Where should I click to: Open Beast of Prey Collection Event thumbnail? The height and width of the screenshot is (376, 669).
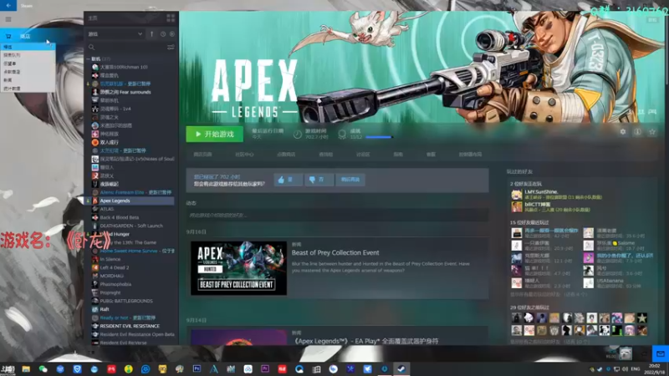click(x=238, y=268)
